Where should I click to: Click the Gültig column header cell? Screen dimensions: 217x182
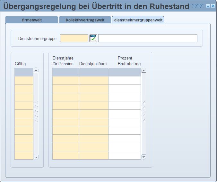click(x=24, y=72)
